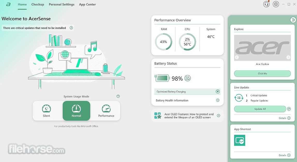This screenshot has height=162, width=297.
Task: Select Performance usage mode
Action: coord(106,111)
